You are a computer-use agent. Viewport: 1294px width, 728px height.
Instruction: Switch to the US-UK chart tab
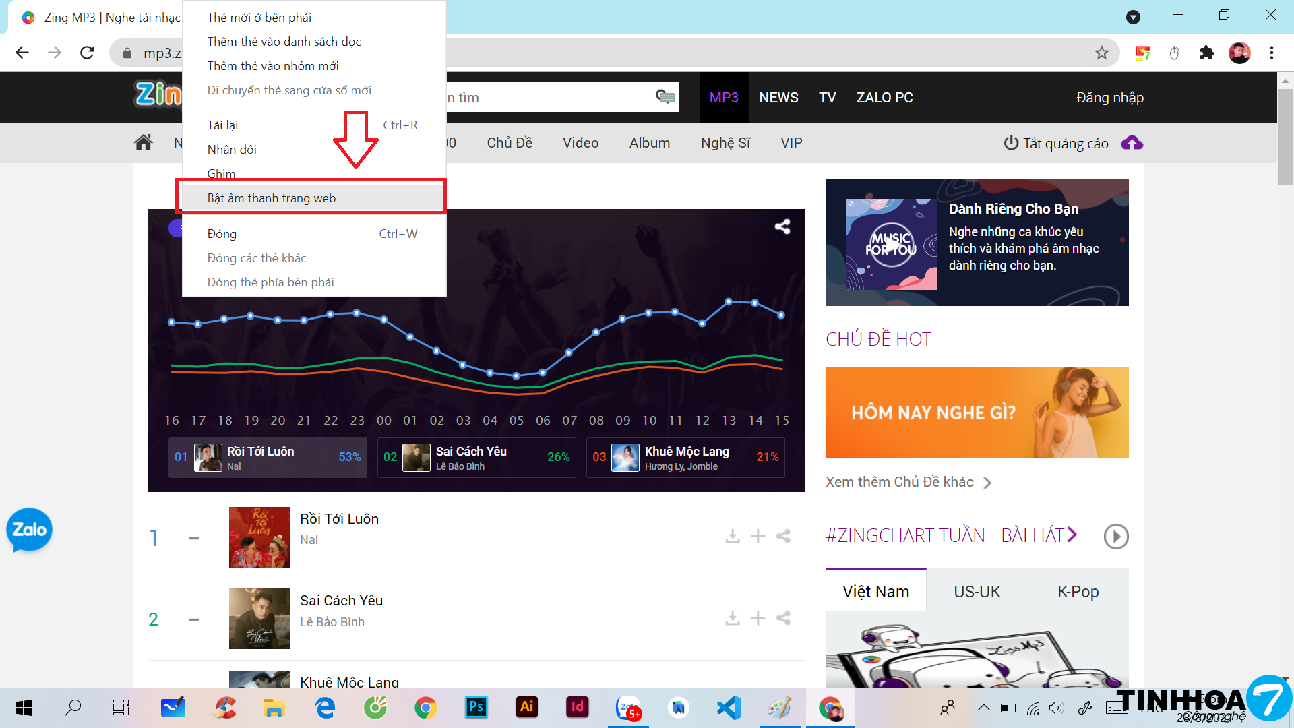pyautogui.click(x=977, y=592)
